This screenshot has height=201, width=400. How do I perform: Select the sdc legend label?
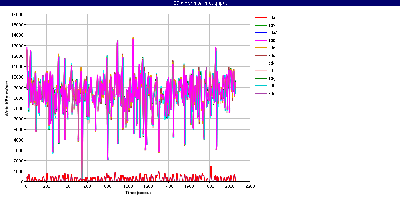272,48
